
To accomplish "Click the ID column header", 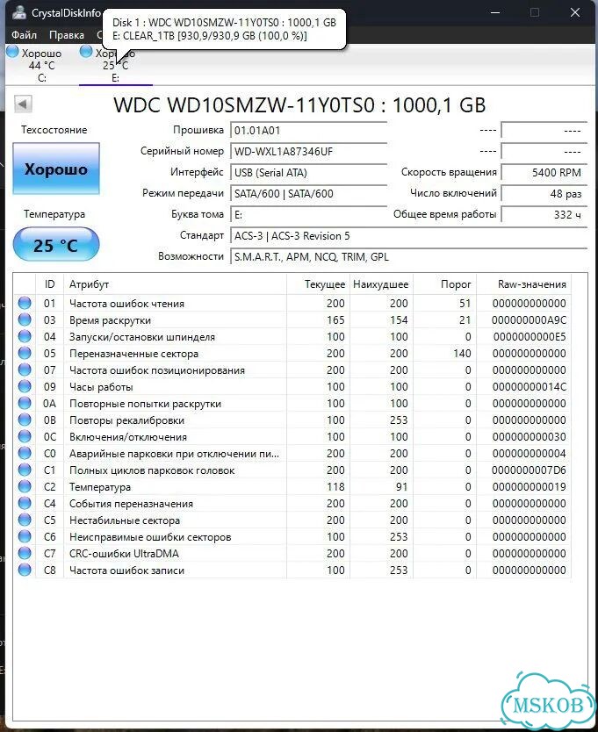I will click(x=49, y=283).
